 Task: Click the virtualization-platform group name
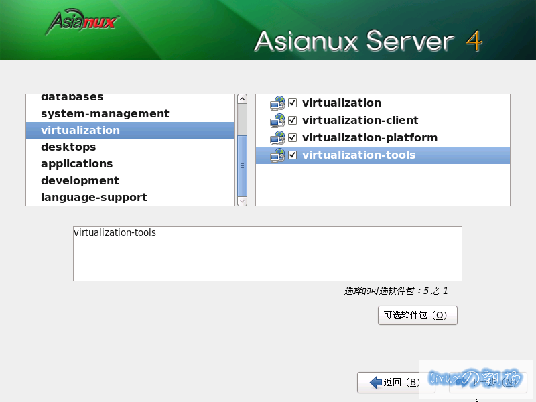tap(370, 138)
